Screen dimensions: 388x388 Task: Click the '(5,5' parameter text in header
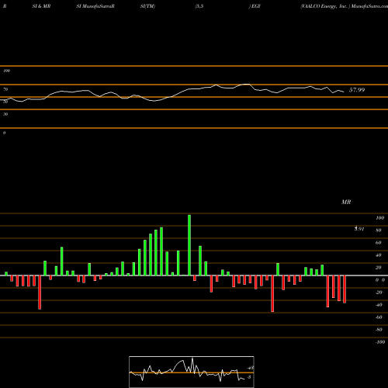tap(199, 6)
